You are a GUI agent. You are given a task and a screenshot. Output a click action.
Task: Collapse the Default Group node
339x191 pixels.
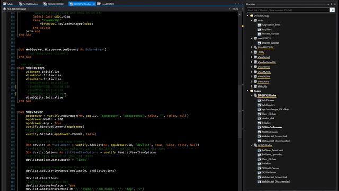click(x=248, y=16)
